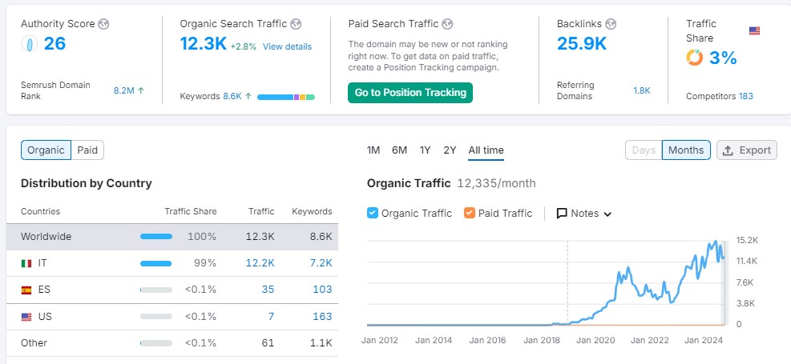This screenshot has width=791, height=364.
Task: Click the Spain flag in country list
Action: point(26,290)
